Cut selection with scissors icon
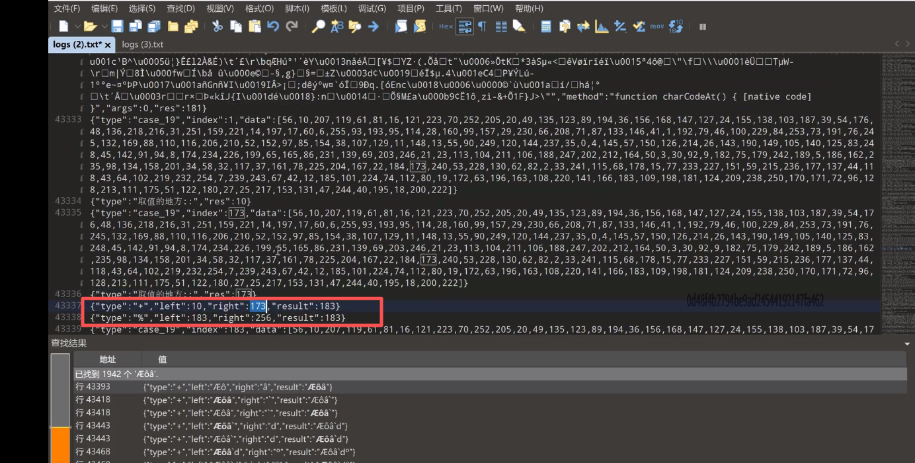 (218, 26)
